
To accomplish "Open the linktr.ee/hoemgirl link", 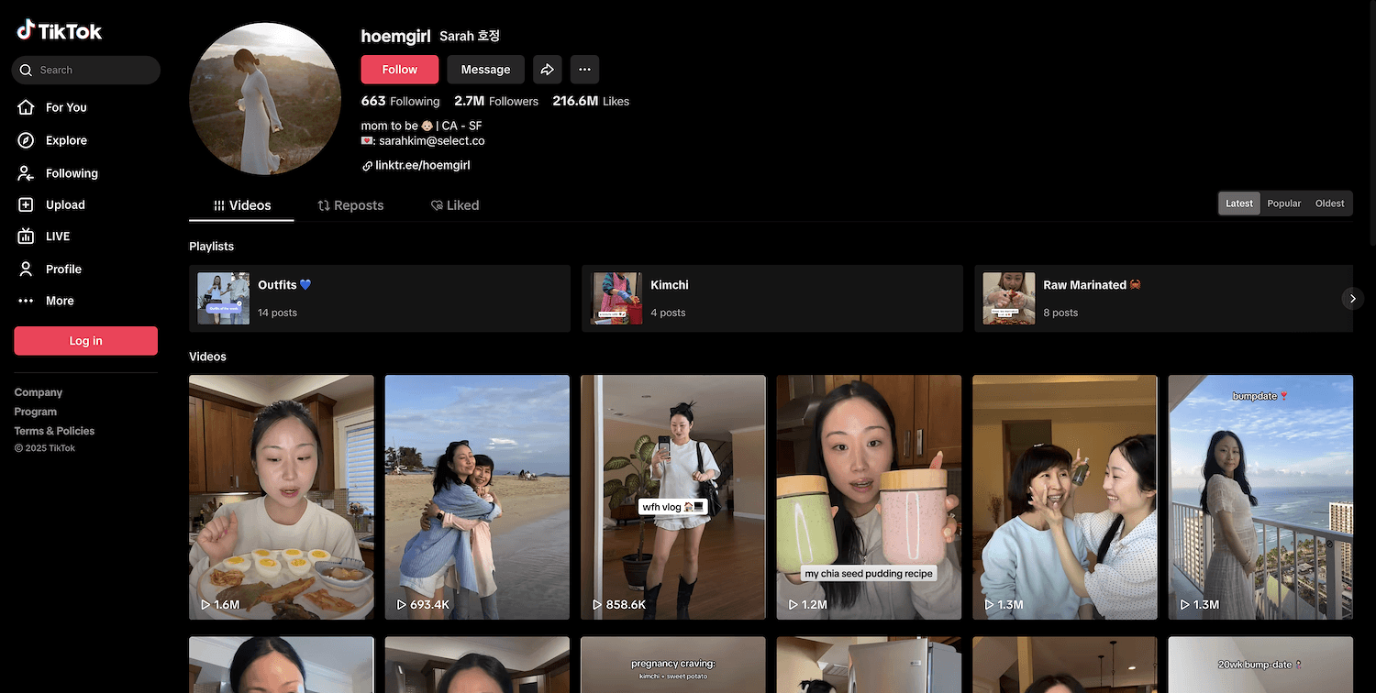I will [422, 166].
